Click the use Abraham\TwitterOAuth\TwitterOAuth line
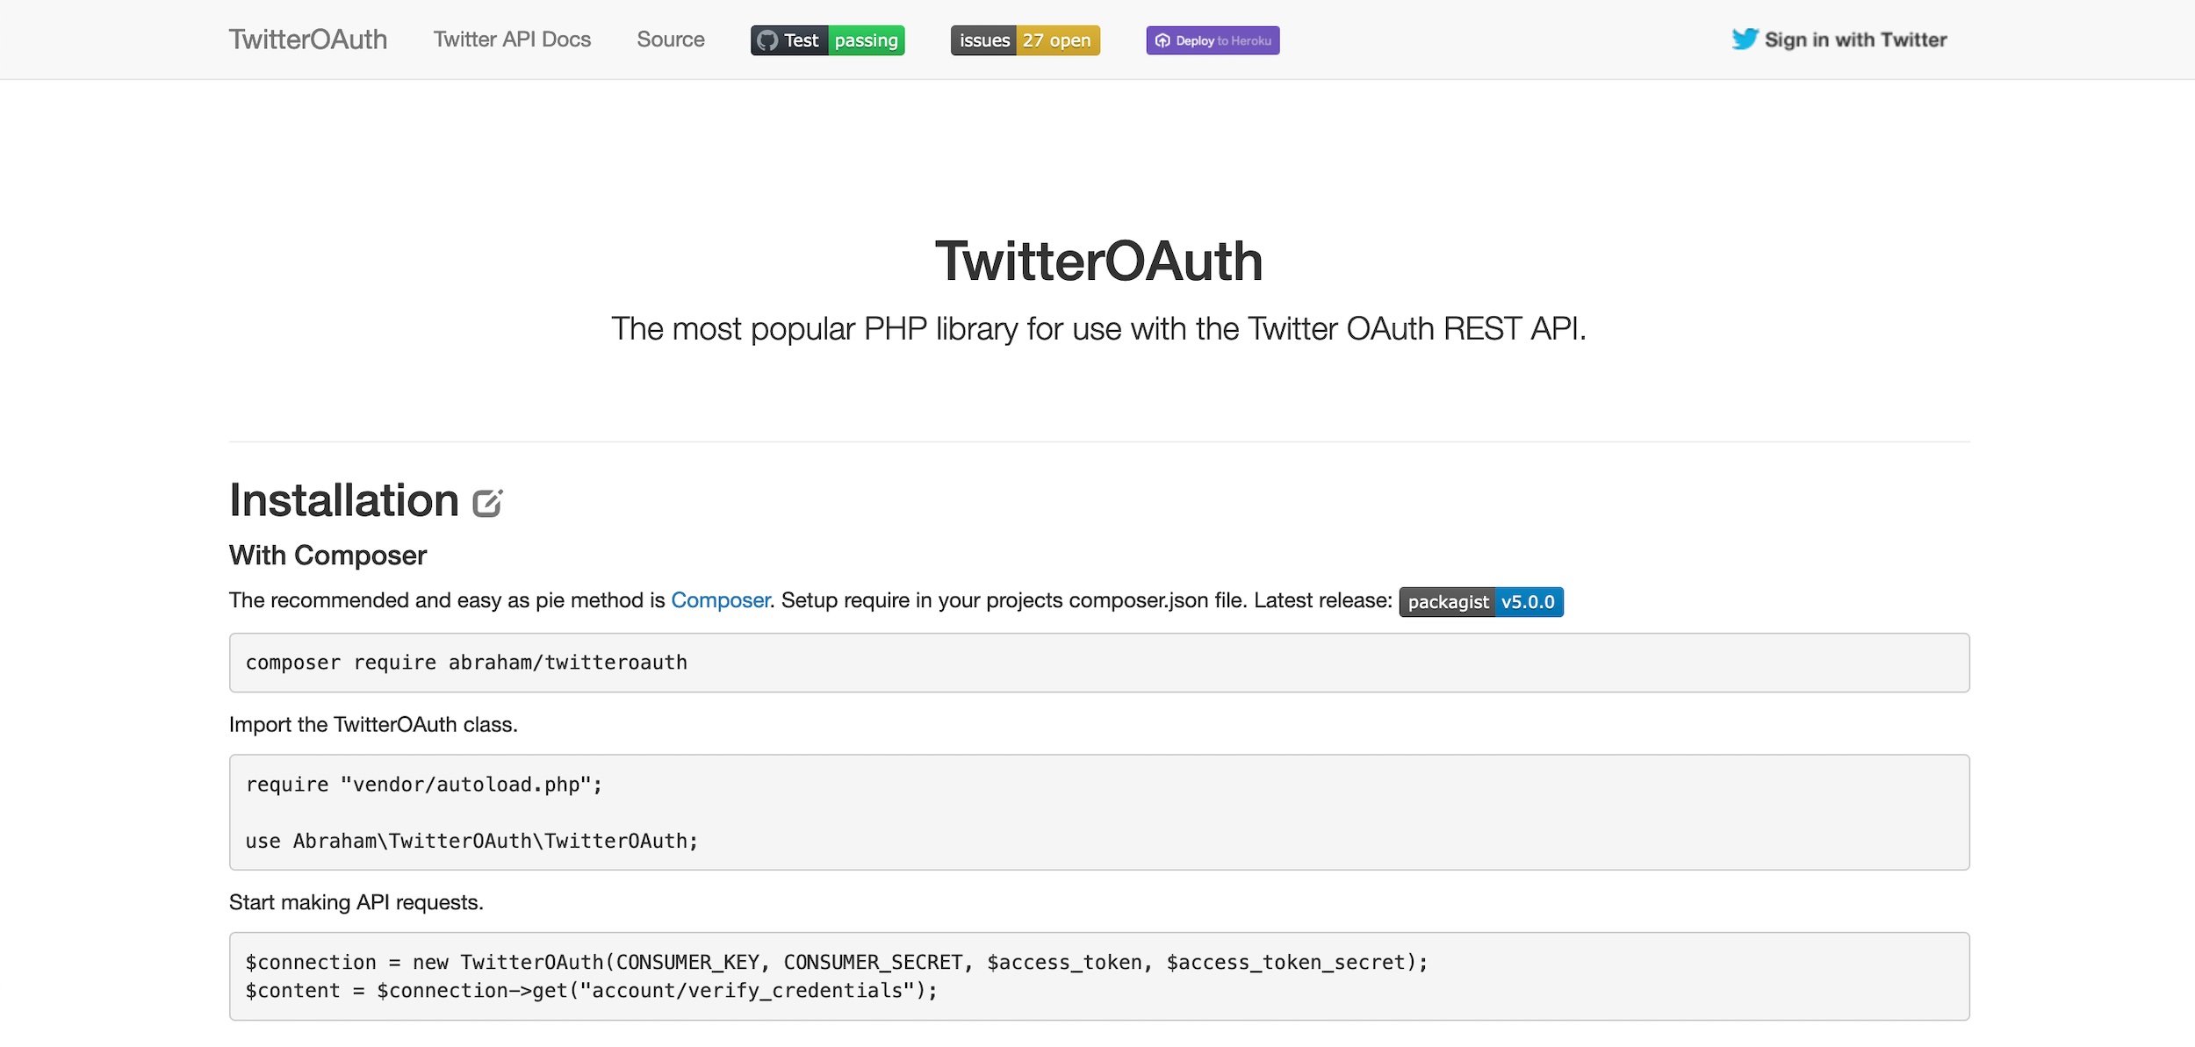 (472, 841)
